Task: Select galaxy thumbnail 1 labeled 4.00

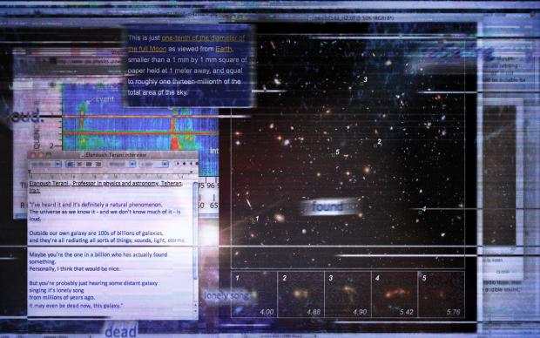Action: pos(254,294)
